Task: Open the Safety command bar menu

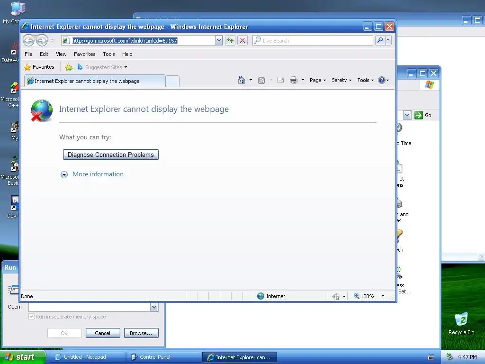Action: [341, 80]
